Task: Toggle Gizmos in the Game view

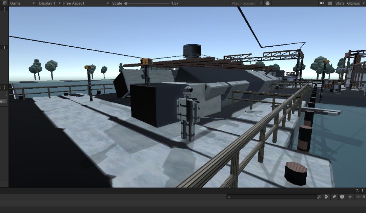Action: click(x=353, y=3)
